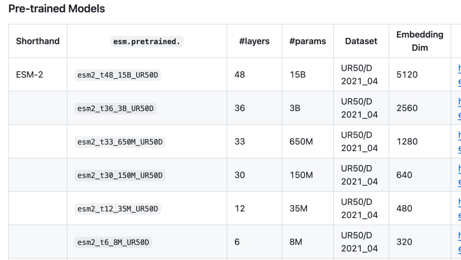This screenshot has width=461, height=260.
Task: Click the dataset cell in the esm2_t6_8M row
Action: tap(359, 242)
